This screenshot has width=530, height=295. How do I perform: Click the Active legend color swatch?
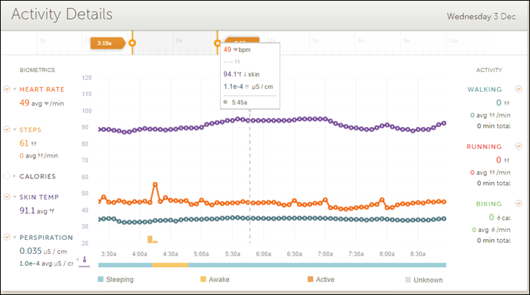click(311, 279)
